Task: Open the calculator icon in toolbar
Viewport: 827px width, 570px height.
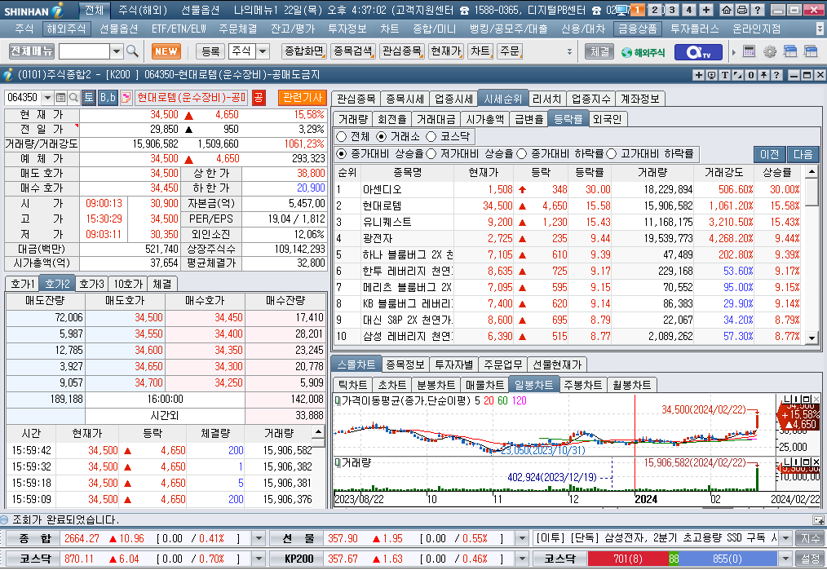Action: [749, 51]
